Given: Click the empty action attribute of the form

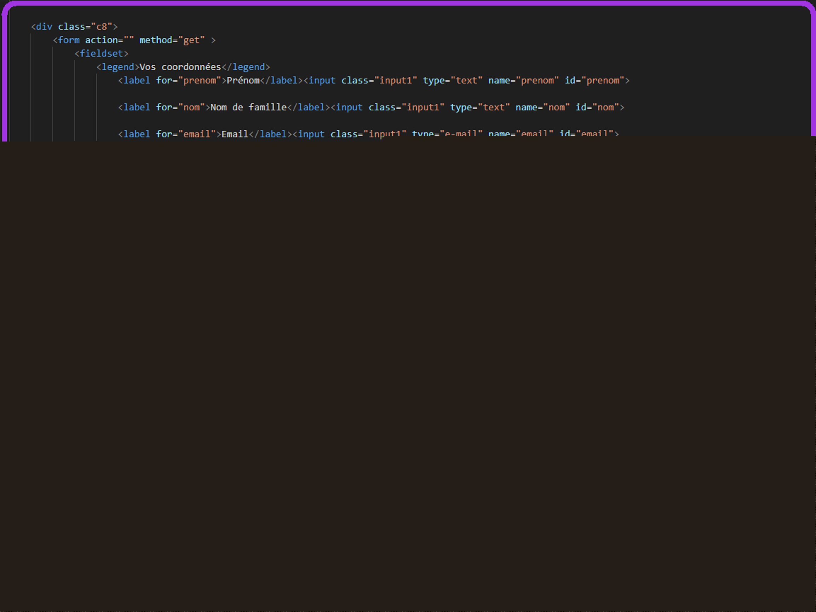Looking at the screenshot, I should (128, 40).
